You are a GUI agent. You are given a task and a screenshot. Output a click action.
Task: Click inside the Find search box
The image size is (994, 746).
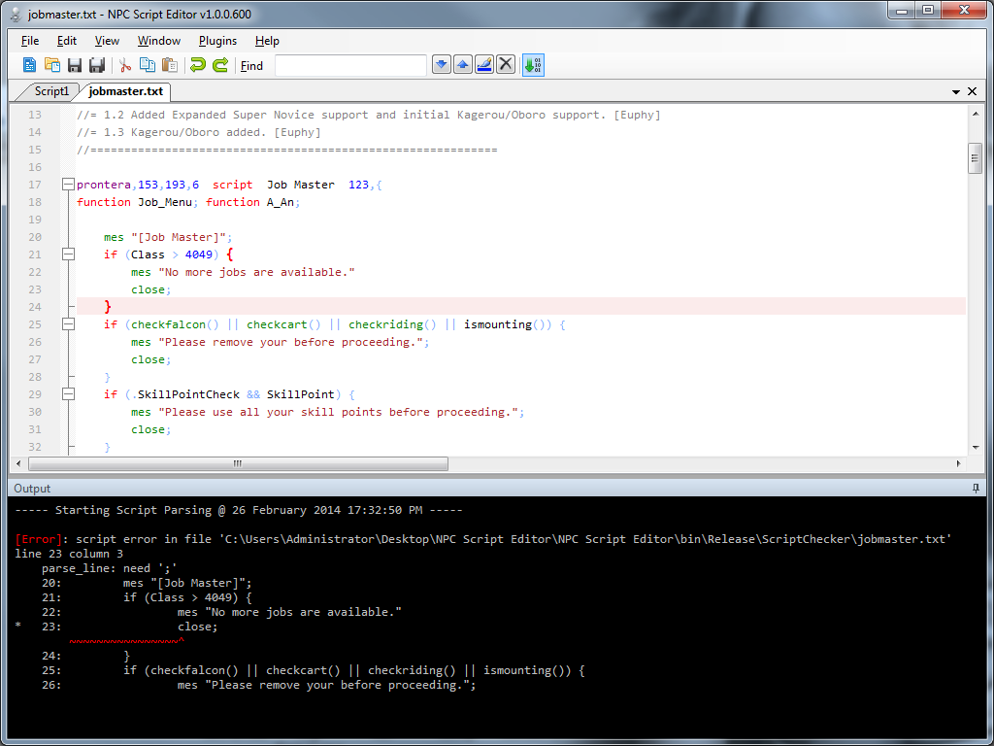pyautogui.click(x=350, y=65)
